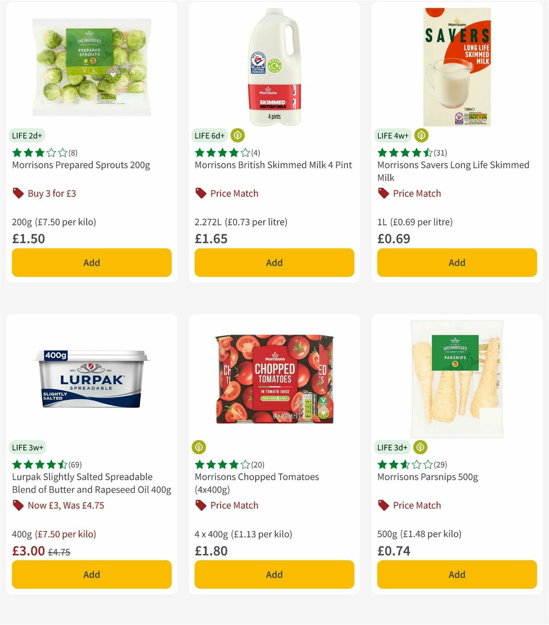Click the leaf icon on Morrisons British Skimmed Milk
This screenshot has width=549, height=625.
coord(237,135)
